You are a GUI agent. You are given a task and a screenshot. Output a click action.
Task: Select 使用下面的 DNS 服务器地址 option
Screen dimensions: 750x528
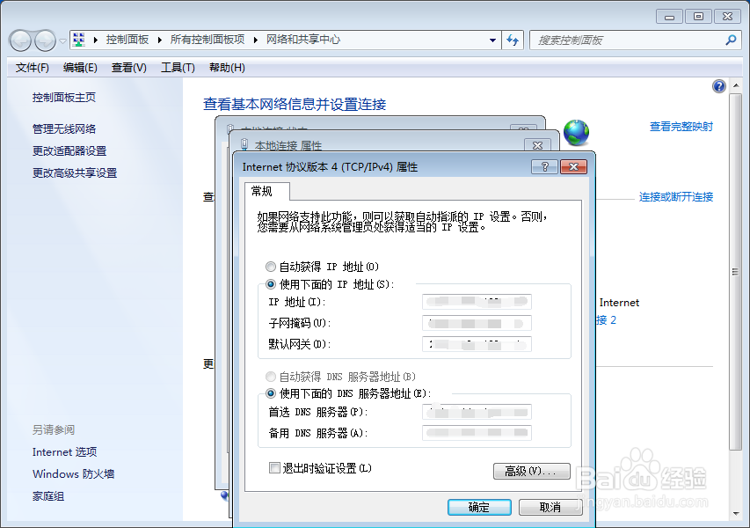(270, 393)
